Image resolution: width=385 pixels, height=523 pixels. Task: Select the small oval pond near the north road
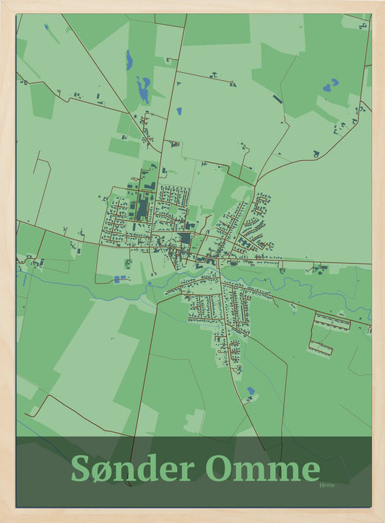[179, 111]
